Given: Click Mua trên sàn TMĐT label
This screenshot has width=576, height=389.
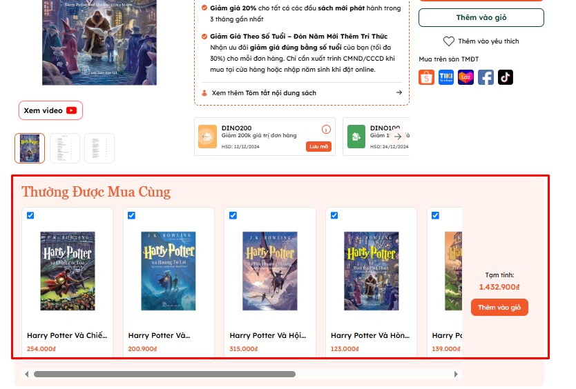Looking at the screenshot, I should [448, 59].
